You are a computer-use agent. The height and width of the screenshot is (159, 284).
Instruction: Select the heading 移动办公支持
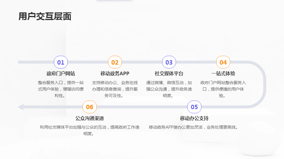[x=194, y=118]
